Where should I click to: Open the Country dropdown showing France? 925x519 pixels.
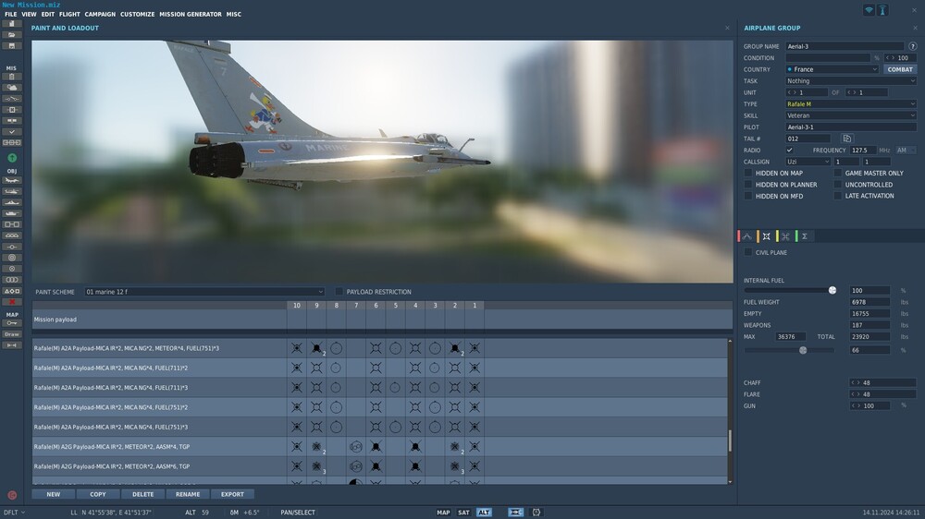[832, 69]
